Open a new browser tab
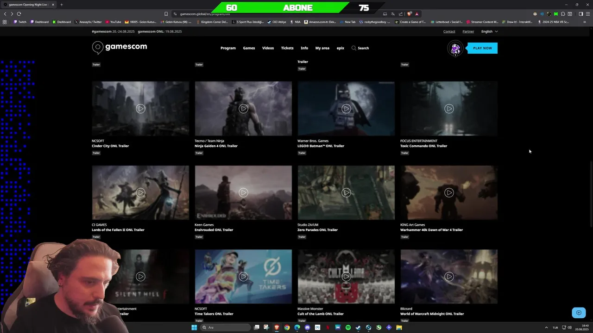593x333 pixels. (x=61, y=5)
